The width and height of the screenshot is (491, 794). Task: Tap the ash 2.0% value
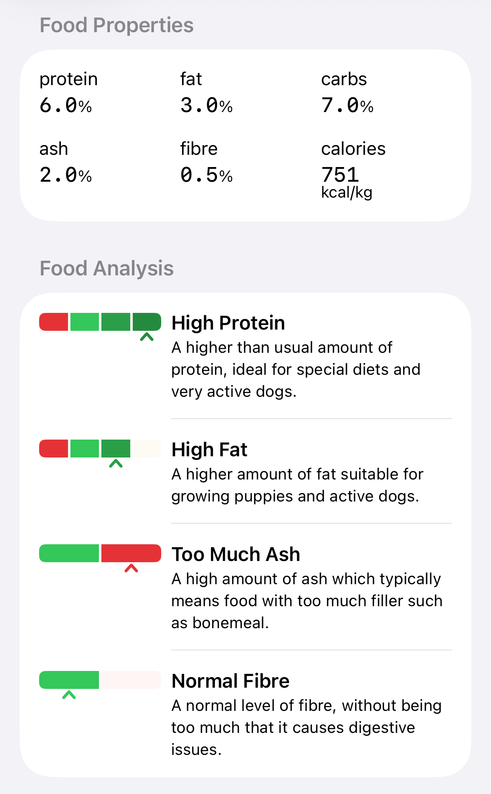pyautogui.click(x=66, y=175)
